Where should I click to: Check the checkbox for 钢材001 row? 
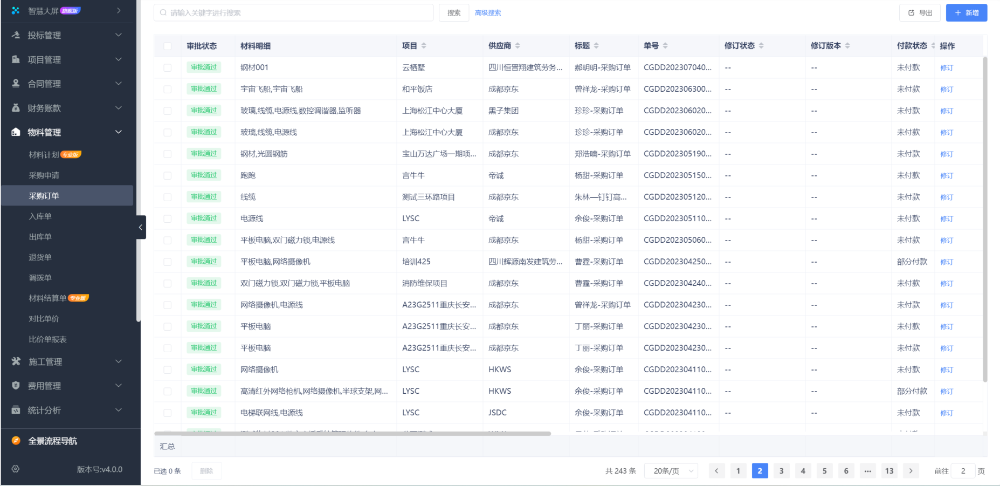[x=167, y=67]
